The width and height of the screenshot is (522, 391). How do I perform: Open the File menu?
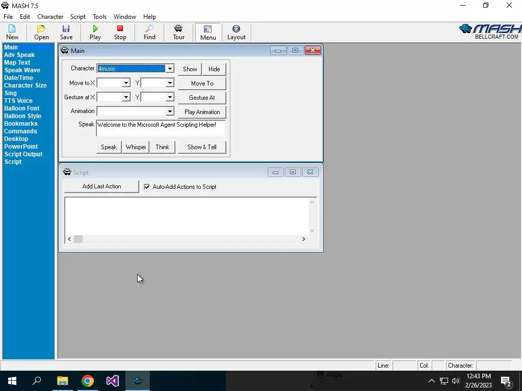click(8, 17)
